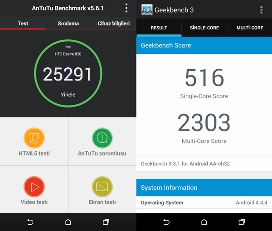272x231 pixels.
Task: Select the SINGLE-CORE tab
Action: [204, 28]
